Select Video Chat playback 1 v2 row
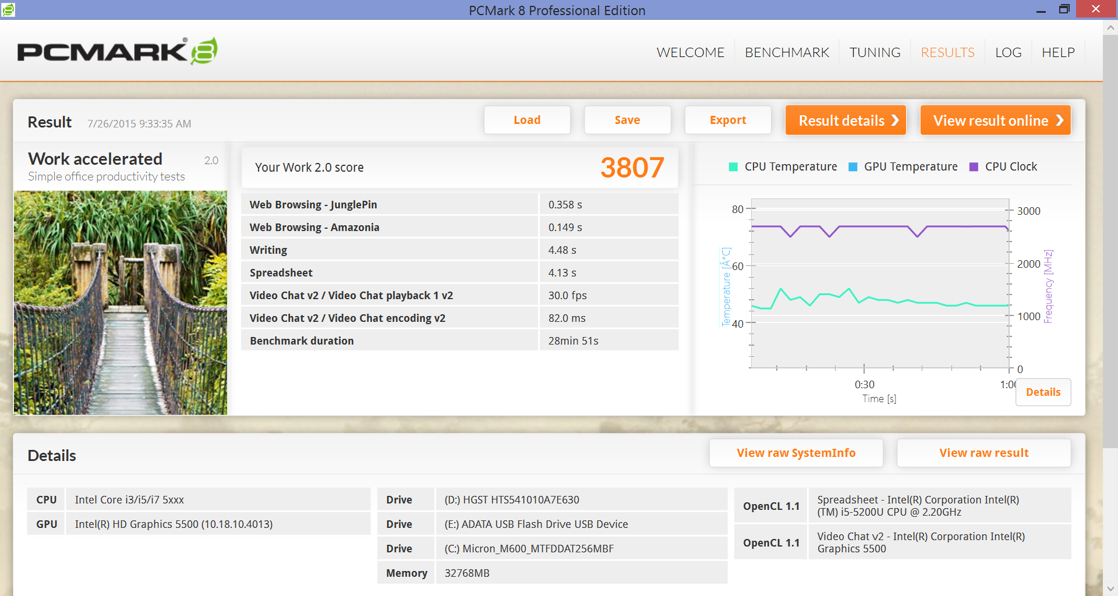Viewport: 1118px width, 596px height. pos(460,295)
